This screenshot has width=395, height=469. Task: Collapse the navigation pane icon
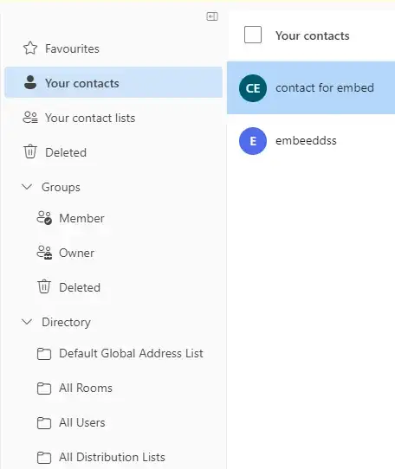pos(212,16)
